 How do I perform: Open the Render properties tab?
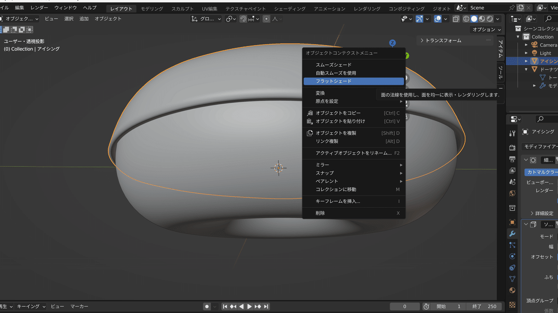(x=512, y=148)
